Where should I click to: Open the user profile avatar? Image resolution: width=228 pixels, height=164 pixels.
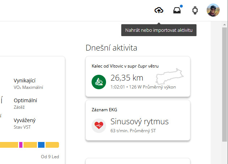point(213,10)
